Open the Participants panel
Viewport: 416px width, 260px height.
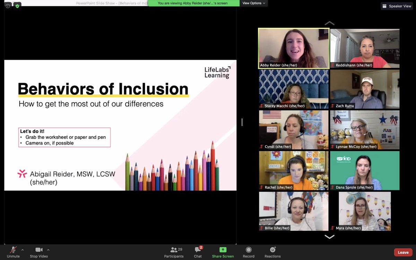tap(174, 252)
